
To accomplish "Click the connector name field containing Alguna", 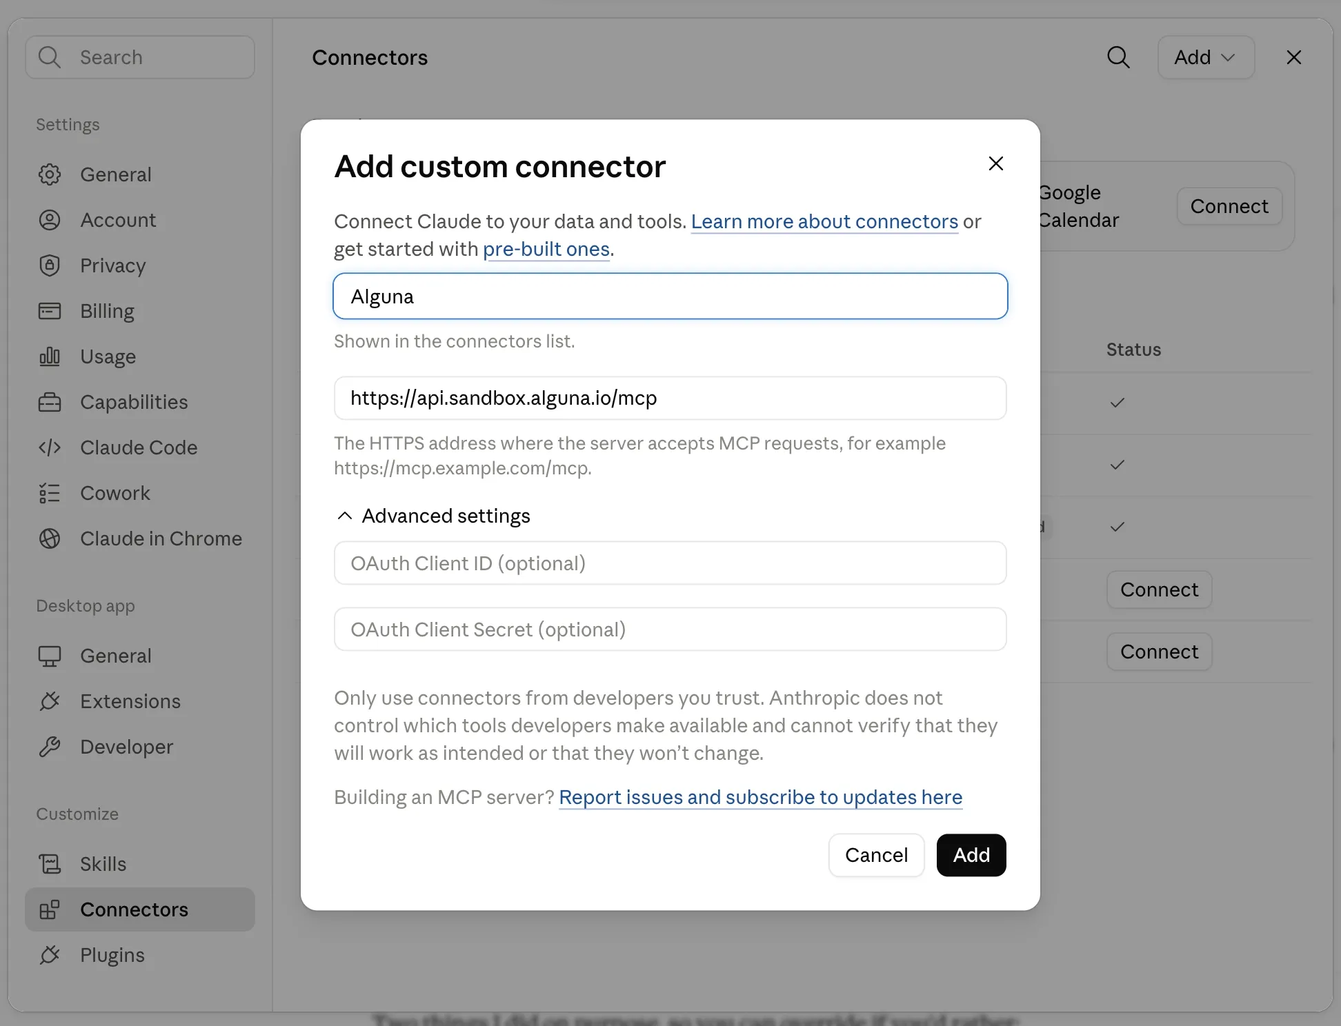I will (670, 296).
